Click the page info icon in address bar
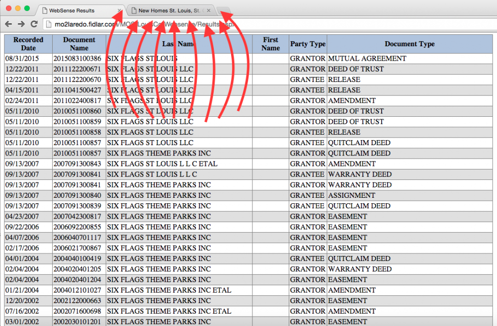Viewport: 497px width, 326px height. [x=49, y=24]
